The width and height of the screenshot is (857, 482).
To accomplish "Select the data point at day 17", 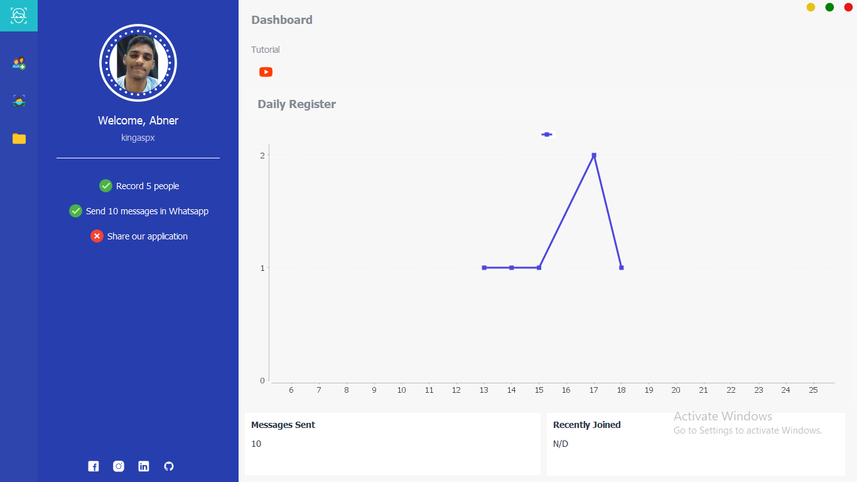I will coord(594,155).
